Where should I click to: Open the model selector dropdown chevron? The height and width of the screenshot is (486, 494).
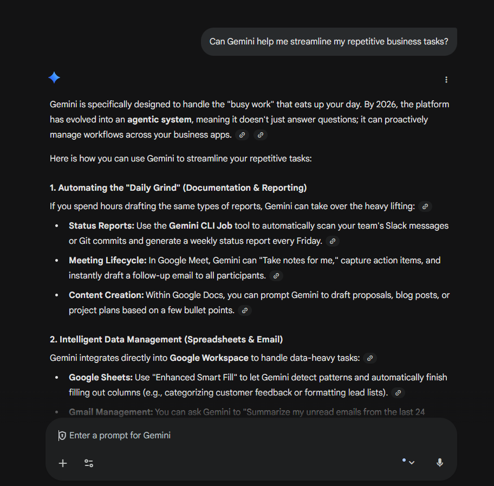pos(412,462)
